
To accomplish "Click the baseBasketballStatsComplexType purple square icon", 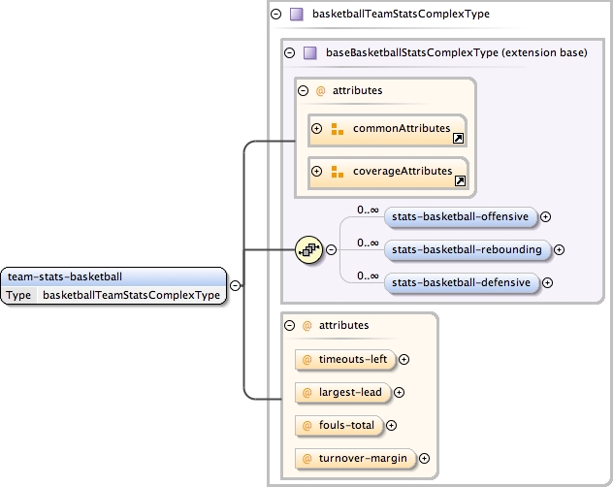I will [x=310, y=52].
